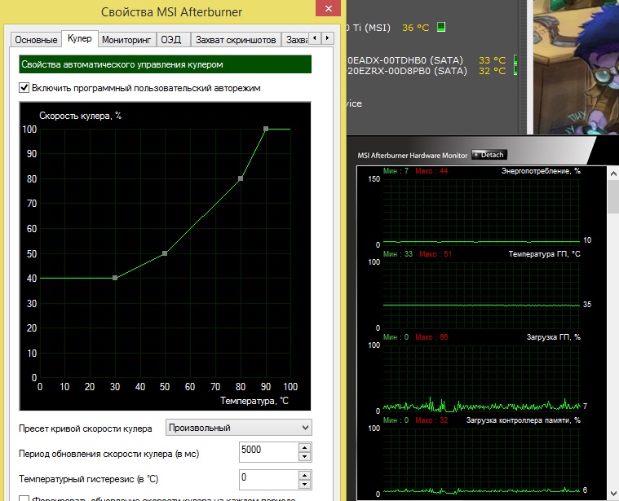Close the MSI Afterburner properties window
619x501 pixels.
point(328,8)
